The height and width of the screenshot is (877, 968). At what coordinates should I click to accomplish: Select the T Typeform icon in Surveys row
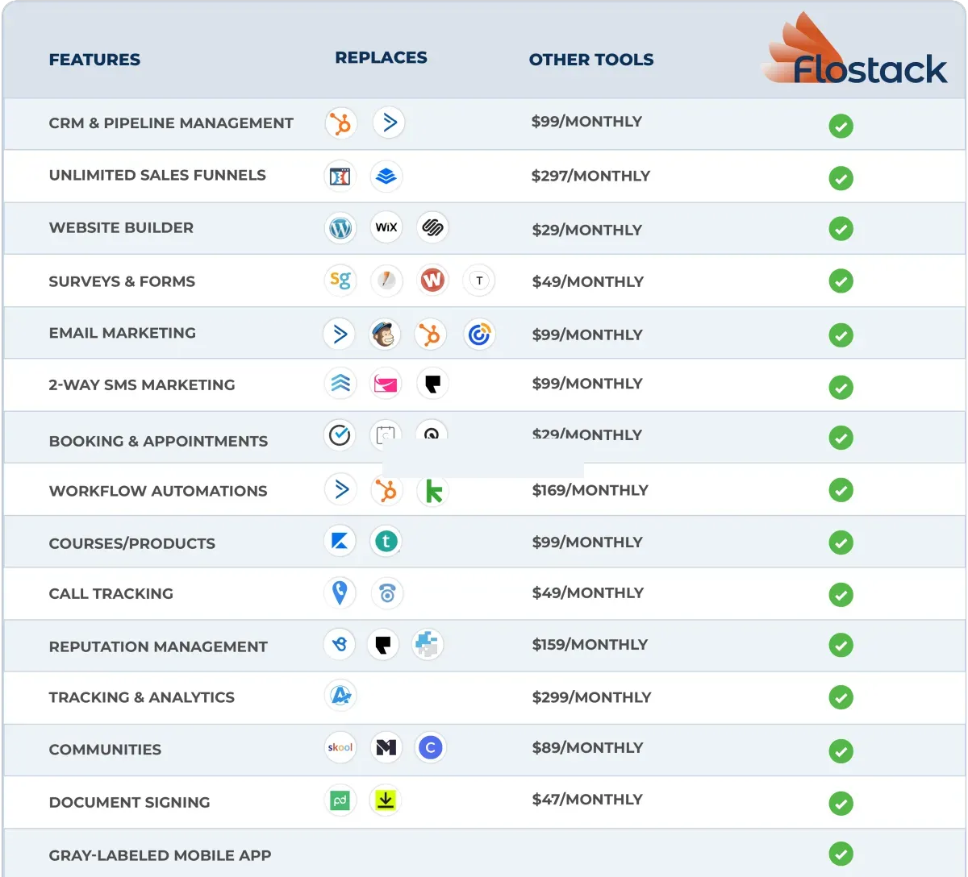pos(479,281)
